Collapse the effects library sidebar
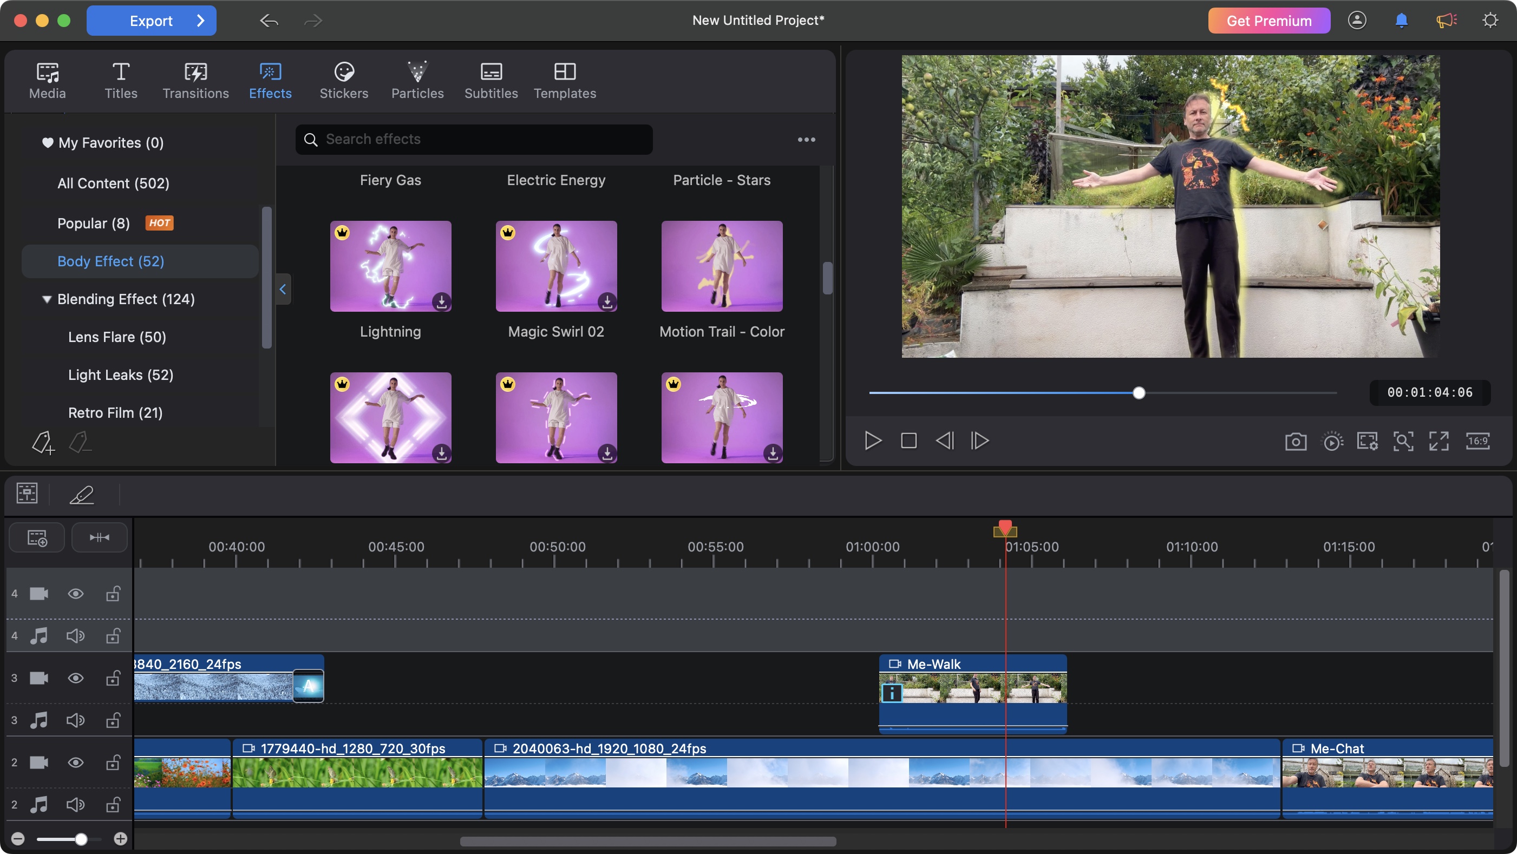 pyautogui.click(x=283, y=289)
